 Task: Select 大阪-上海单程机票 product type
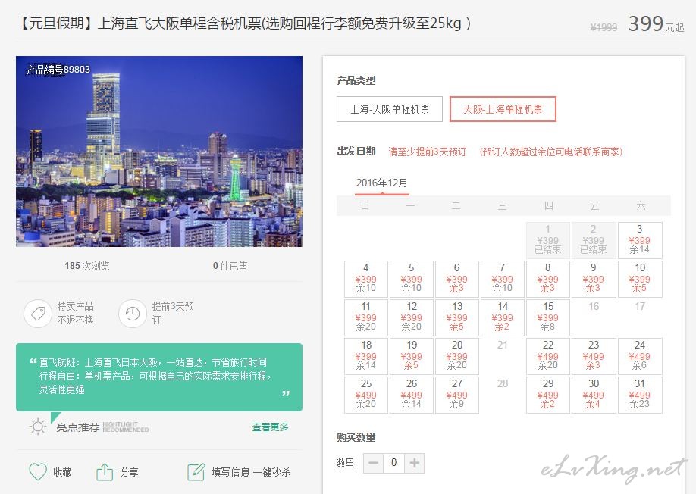(x=503, y=109)
